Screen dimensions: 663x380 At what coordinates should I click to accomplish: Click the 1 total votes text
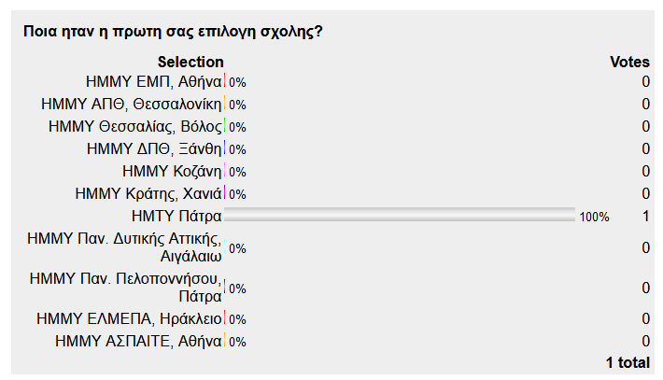(628, 362)
